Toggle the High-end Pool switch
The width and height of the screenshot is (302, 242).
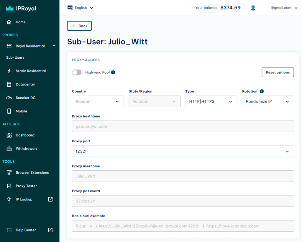point(77,73)
